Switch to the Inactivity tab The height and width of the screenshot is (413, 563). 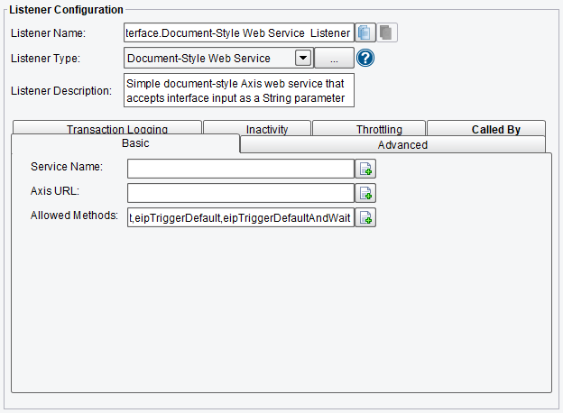coord(257,128)
